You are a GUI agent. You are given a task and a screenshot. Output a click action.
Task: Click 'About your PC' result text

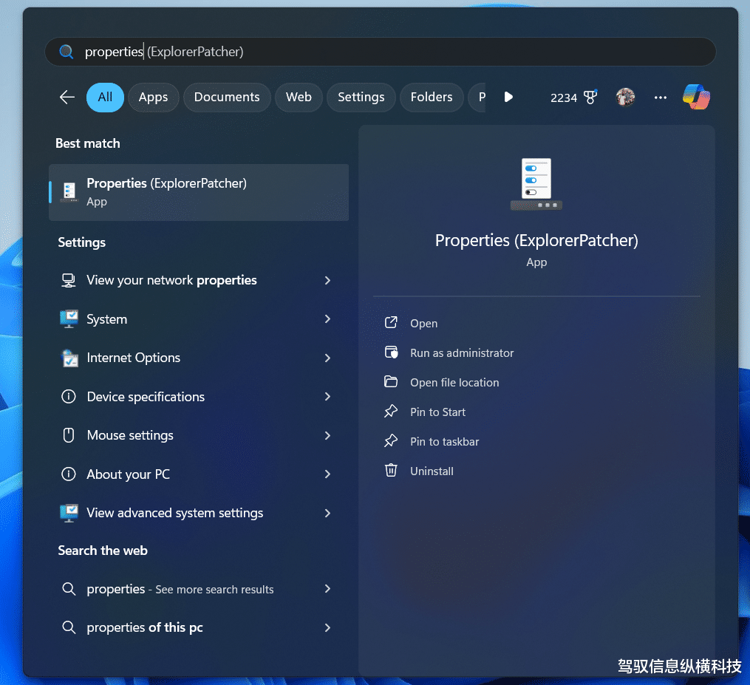128,474
